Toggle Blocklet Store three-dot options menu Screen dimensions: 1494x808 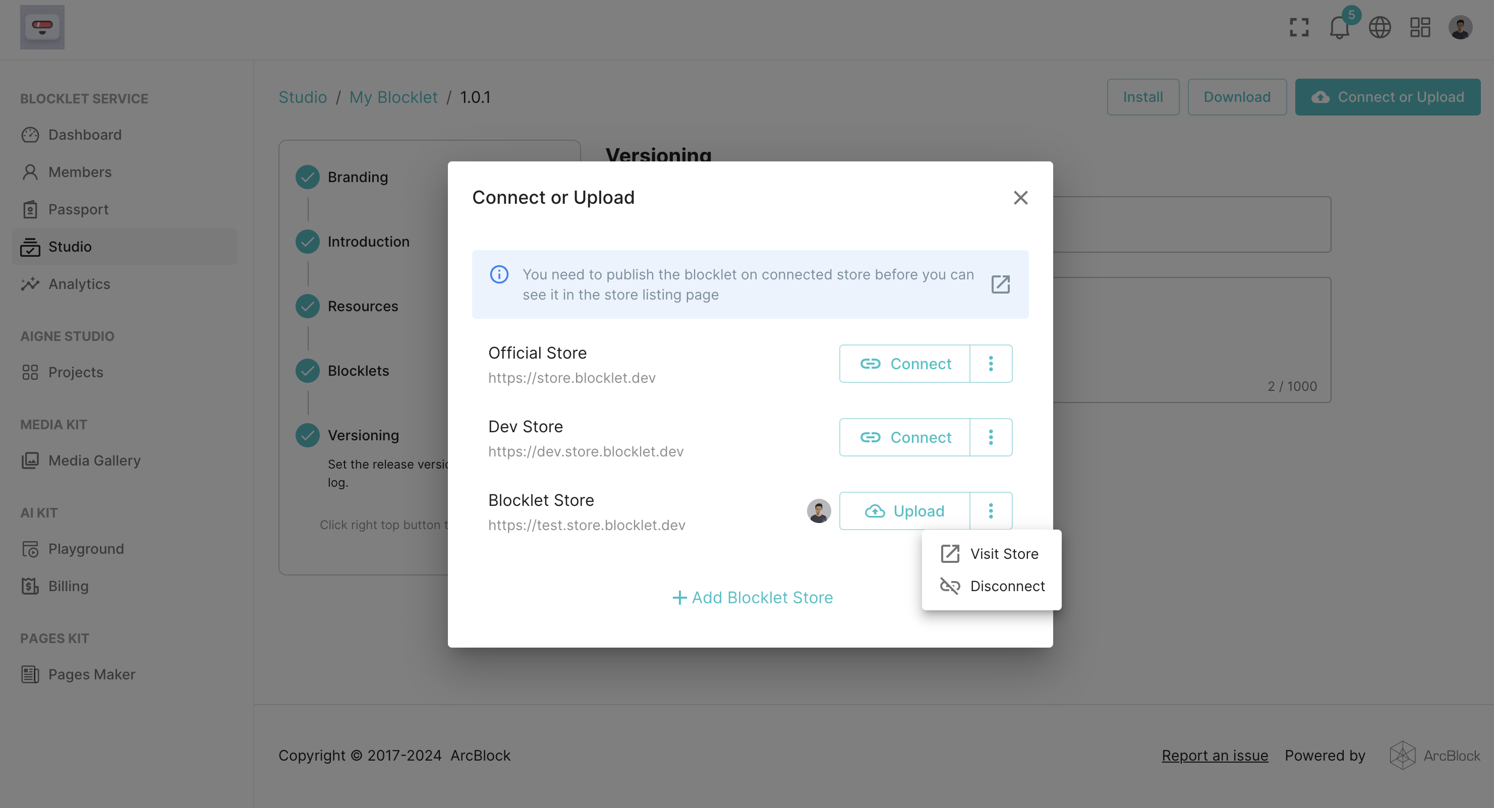[x=991, y=511]
